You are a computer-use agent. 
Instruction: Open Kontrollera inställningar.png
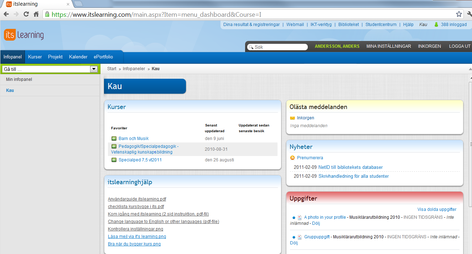pos(135,229)
